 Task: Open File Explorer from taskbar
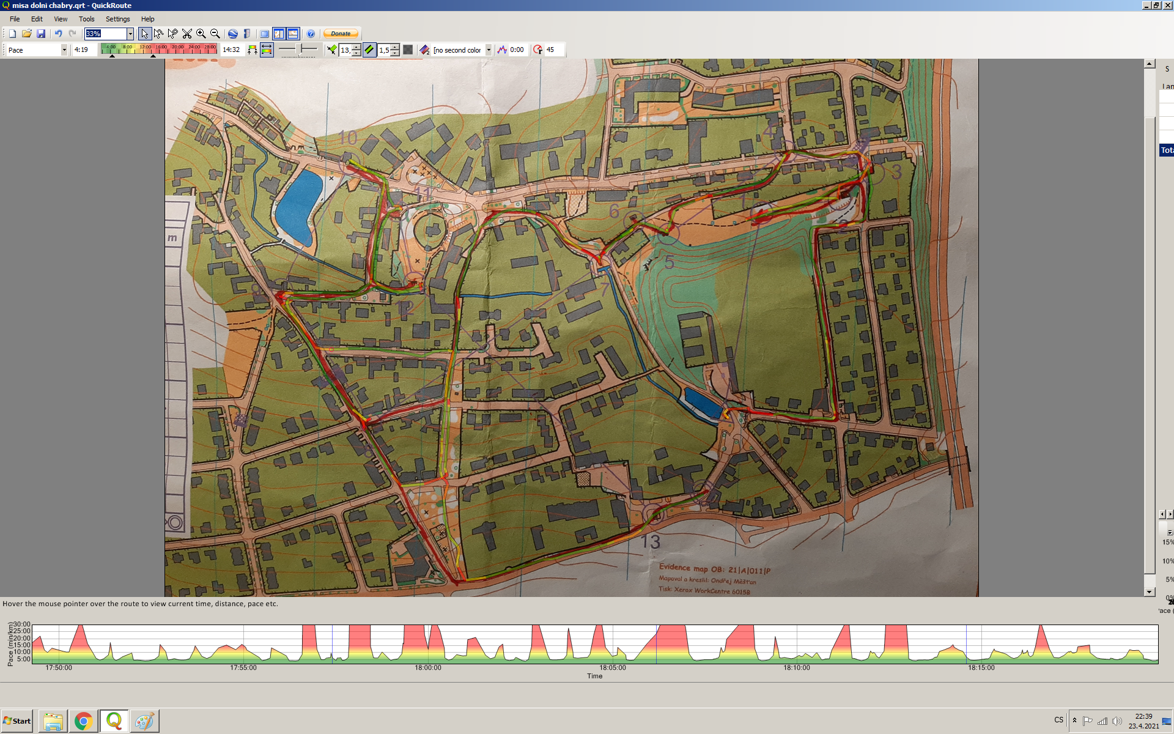click(x=53, y=721)
